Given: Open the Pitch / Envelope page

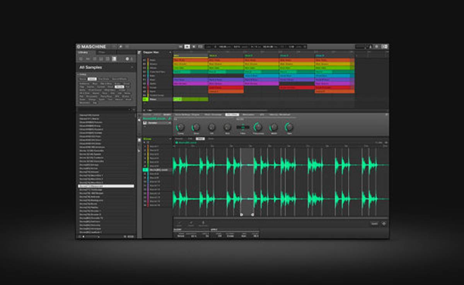Looking at the screenshot, I should (213, 115).
